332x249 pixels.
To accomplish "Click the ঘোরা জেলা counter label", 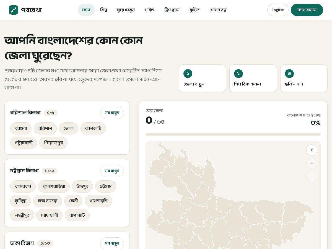I will [x=154, y=111].
